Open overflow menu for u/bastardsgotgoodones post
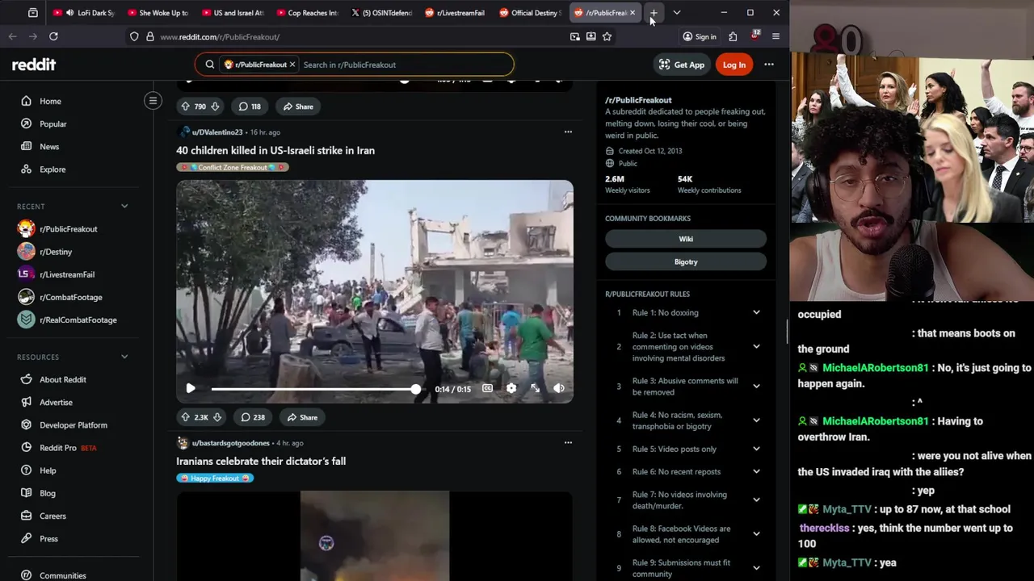The image size is (1034, 581). click(568, 442)
